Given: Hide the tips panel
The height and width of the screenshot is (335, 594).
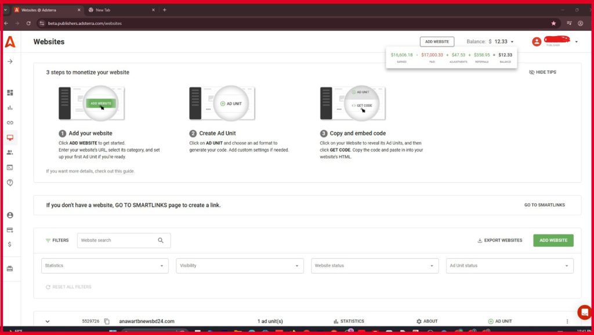Looking at the screenshot, I should pos(542,73).
